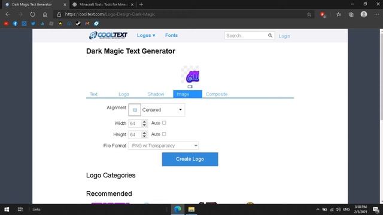View site info via the lock icon
Screen dimensions: 383x215
(59, 14)
